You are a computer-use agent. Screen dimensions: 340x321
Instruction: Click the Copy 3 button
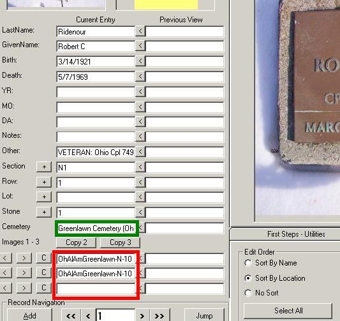pyautogui.click(x=121, y=243)
